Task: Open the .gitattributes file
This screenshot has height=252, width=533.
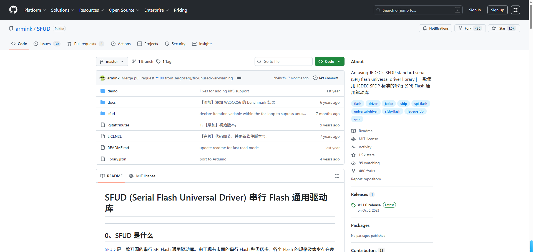Action: point(119,125)
